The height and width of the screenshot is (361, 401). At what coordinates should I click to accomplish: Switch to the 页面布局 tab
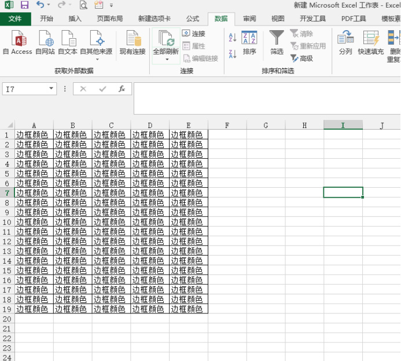[x=110, y=19]
